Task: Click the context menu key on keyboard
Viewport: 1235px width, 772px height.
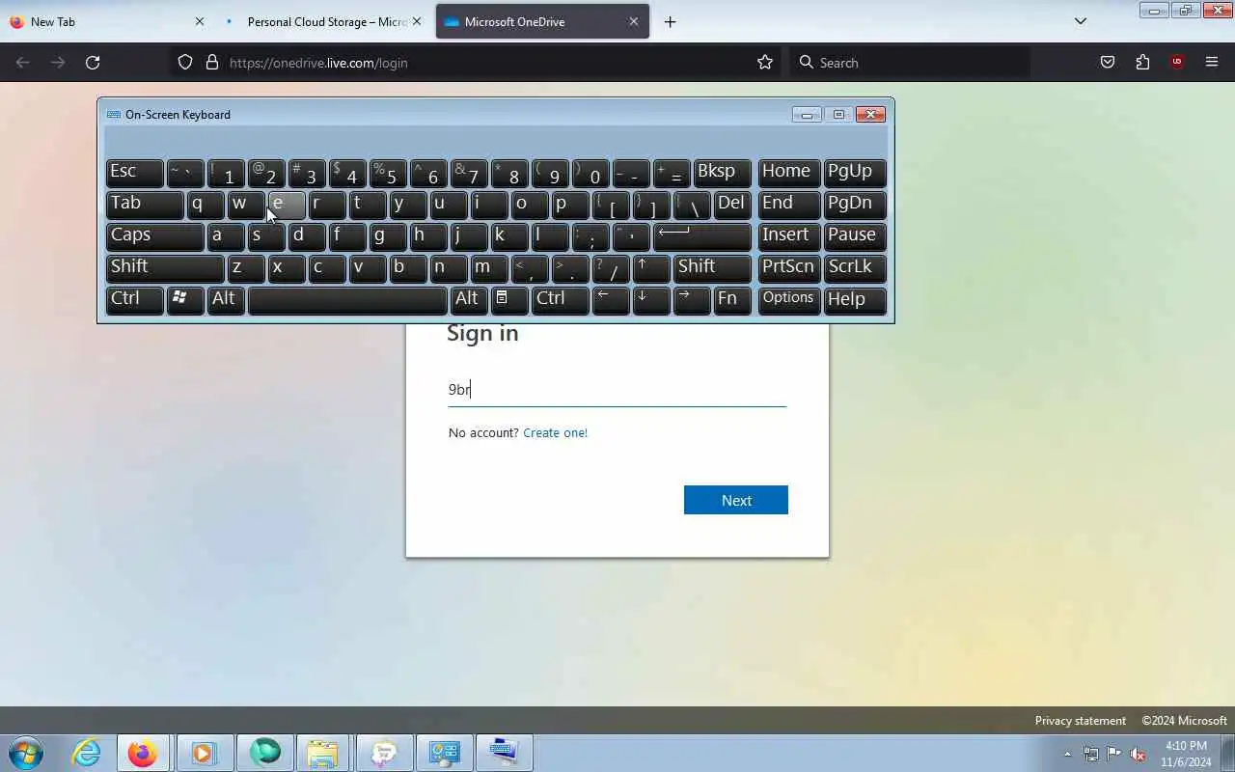Action: [509, 299]
